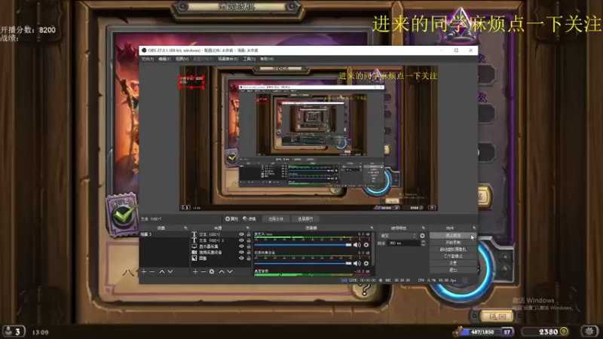Click the 选择字体 button
Screen dimensions: 603x339
click(275, 218)
